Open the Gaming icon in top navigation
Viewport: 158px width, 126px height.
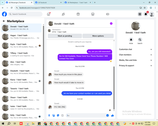[107, 14]
